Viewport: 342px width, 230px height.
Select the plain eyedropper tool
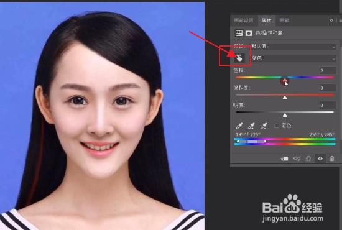pos(239,126)
